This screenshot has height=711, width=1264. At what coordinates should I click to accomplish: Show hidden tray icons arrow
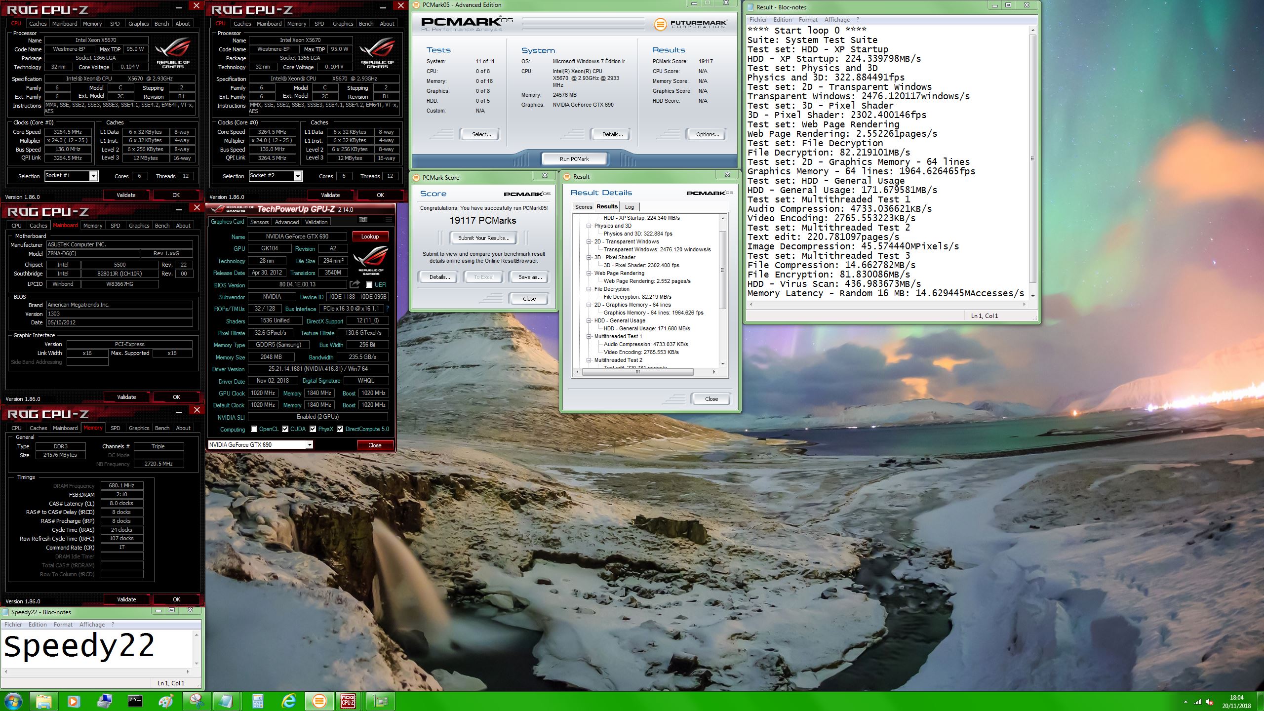pyautogui.click(x=1185, y=702)
